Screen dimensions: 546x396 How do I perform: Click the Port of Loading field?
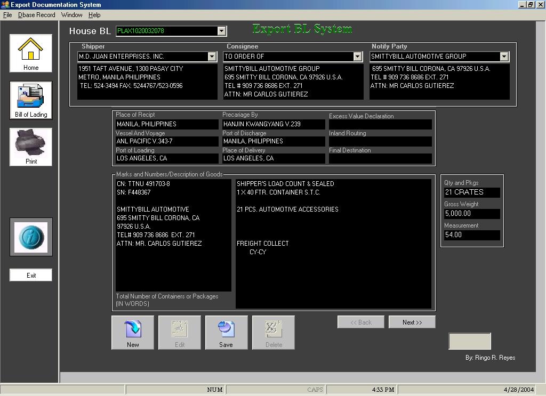(x=167, y=158)
